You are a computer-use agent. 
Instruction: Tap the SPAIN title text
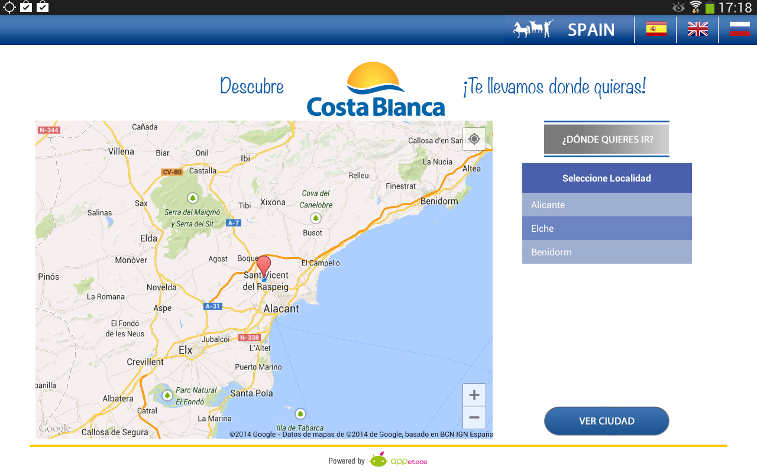click(591, 30)
